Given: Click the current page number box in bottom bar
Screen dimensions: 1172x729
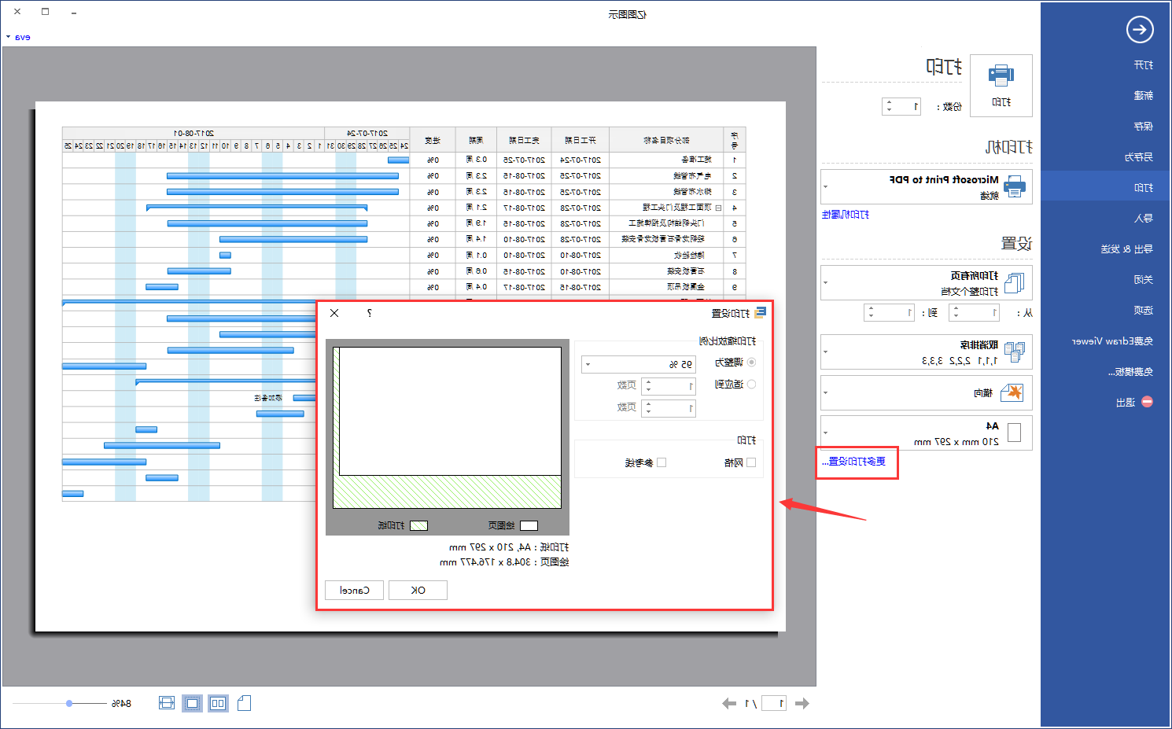Looking at the screenshot, I should coord(774,703).
